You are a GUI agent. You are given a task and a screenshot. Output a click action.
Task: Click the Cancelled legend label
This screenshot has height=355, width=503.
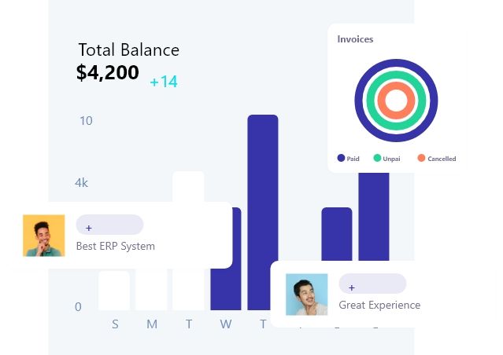pos(442,159)
